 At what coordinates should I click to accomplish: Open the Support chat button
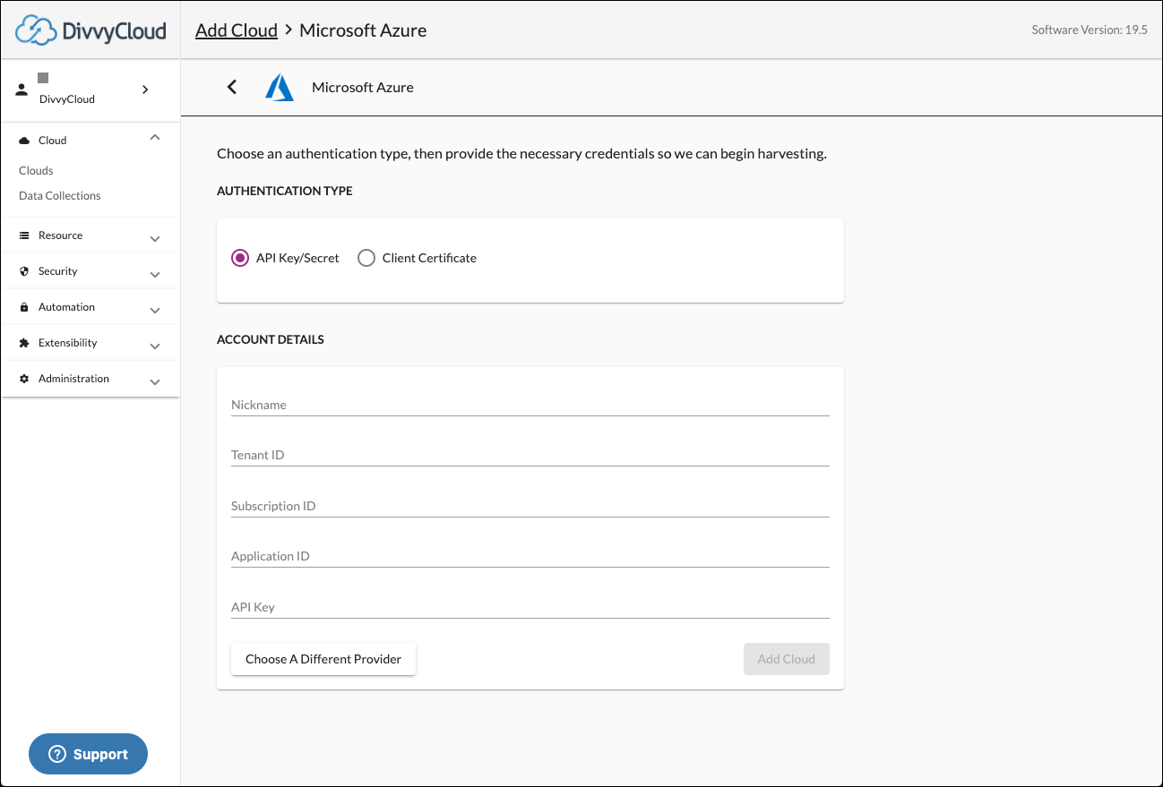coord(88,754)
